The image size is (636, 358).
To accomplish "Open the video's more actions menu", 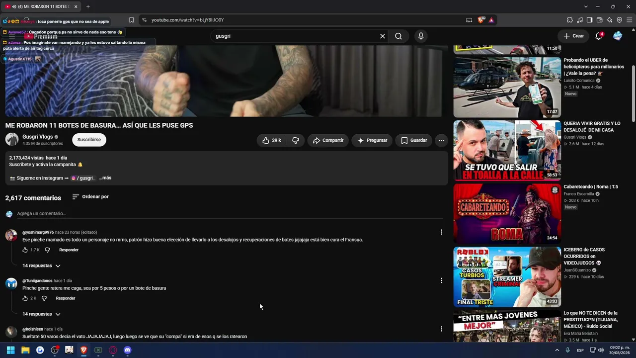I will (x=441, y=141).
